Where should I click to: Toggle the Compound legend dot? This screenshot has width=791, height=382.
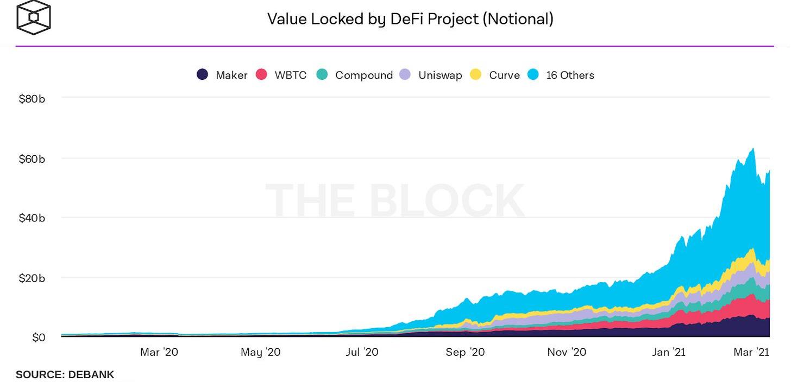[322, 75]
